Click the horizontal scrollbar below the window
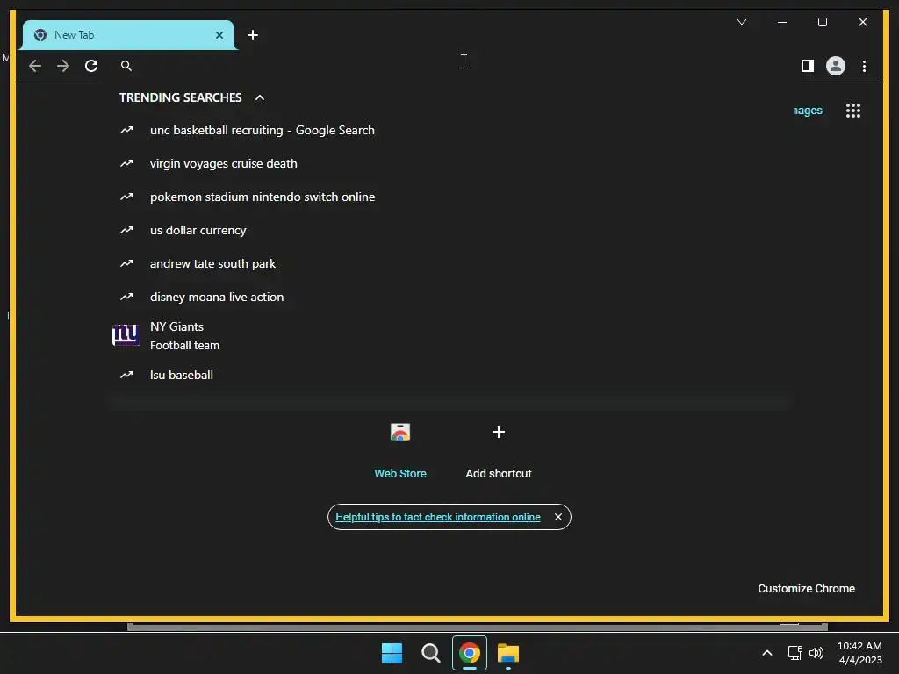This screenshot has width=899, height=674. (477, 627)
